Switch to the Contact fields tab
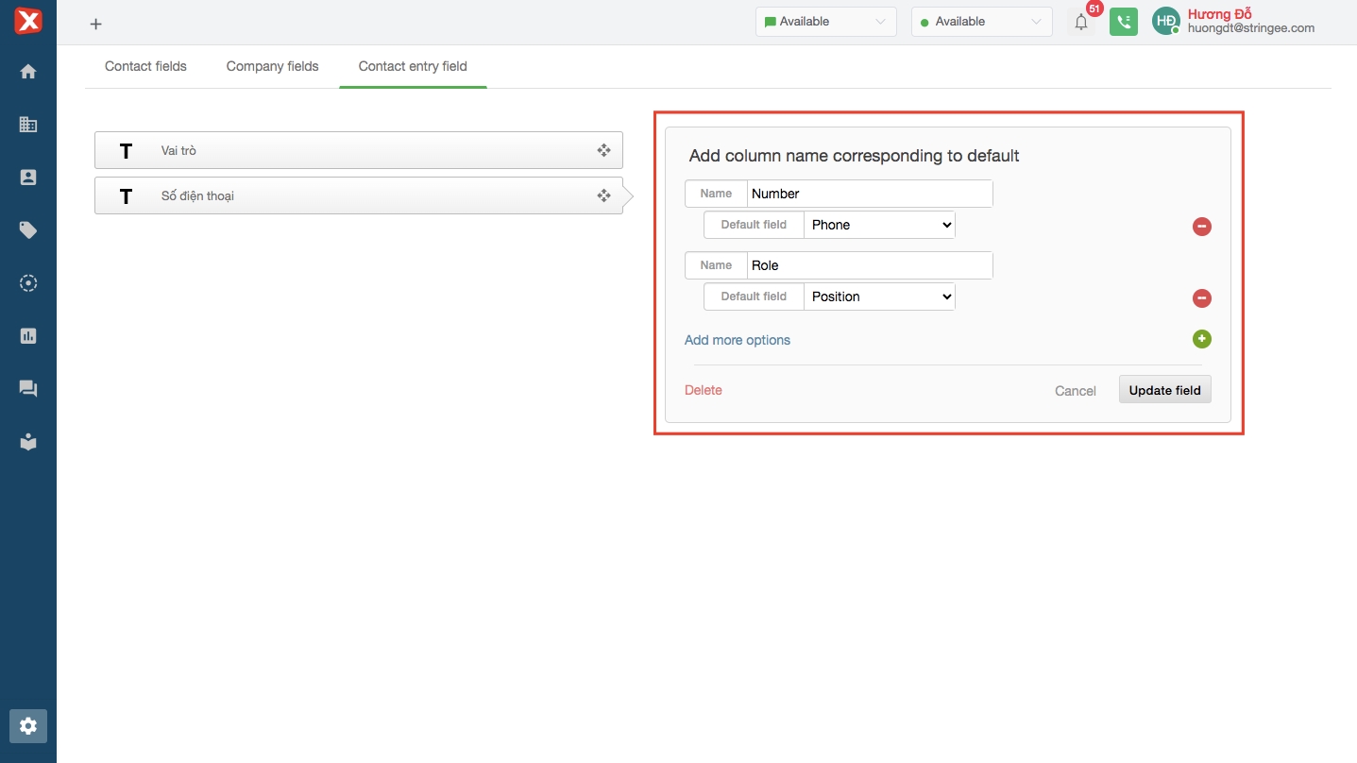 pyautogui.click(x=145, y=66)
